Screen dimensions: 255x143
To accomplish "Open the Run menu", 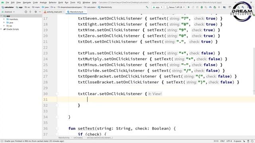I will pos(67,2).
